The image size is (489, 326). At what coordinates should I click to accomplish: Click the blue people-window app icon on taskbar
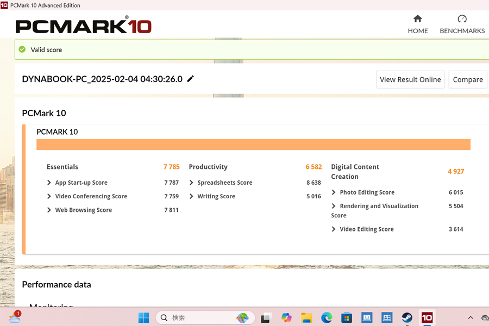coord(387,318)
